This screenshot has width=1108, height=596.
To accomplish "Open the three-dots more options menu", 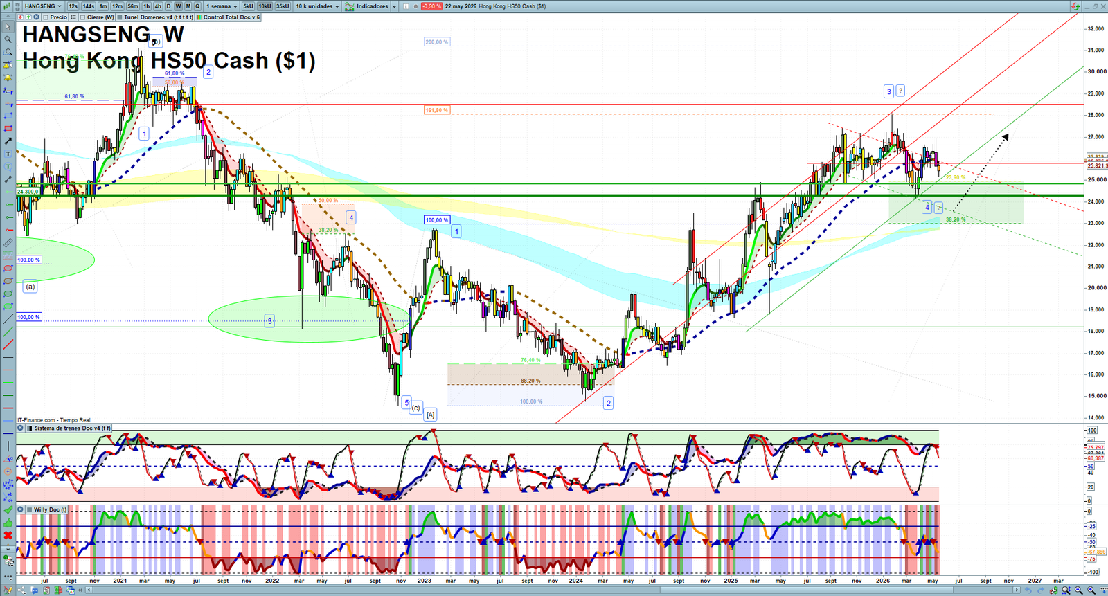I will pos(8,578).
